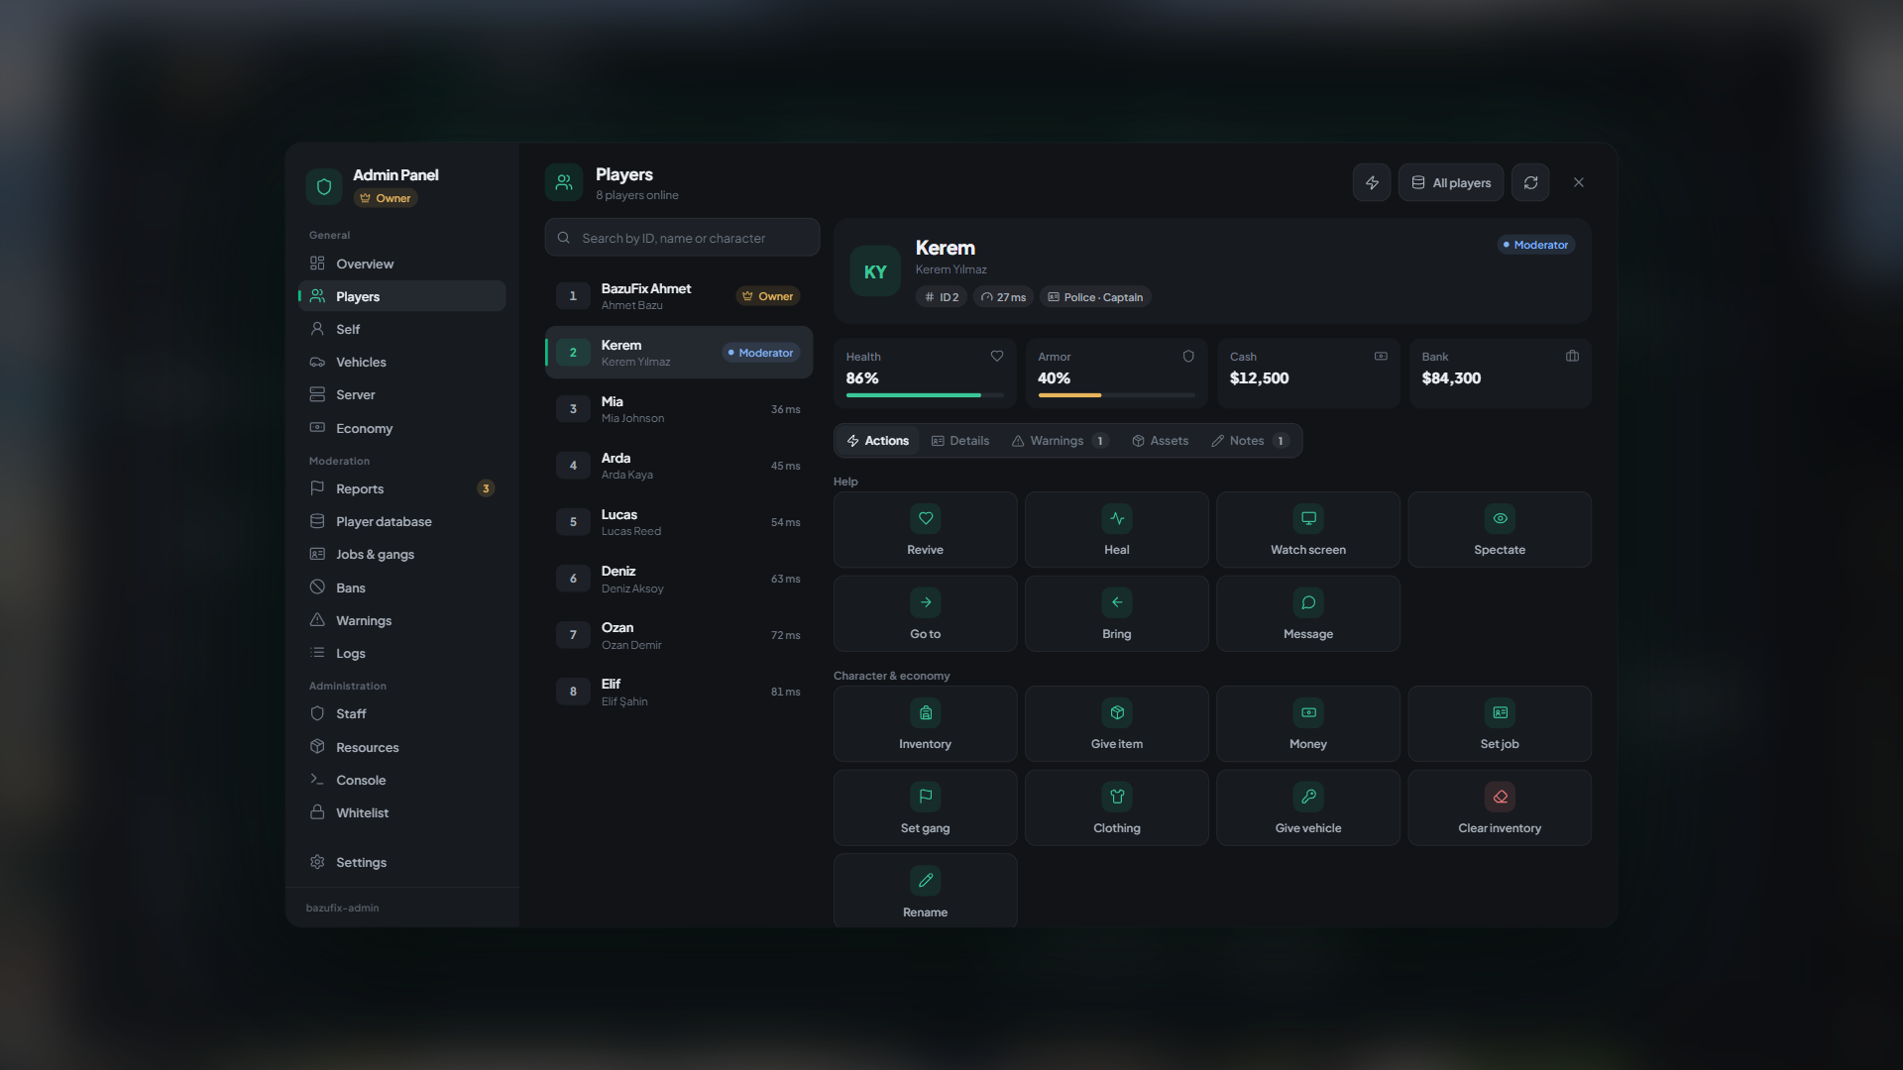
Task: Click the Give vehicle action
Action: point(1307,808)
